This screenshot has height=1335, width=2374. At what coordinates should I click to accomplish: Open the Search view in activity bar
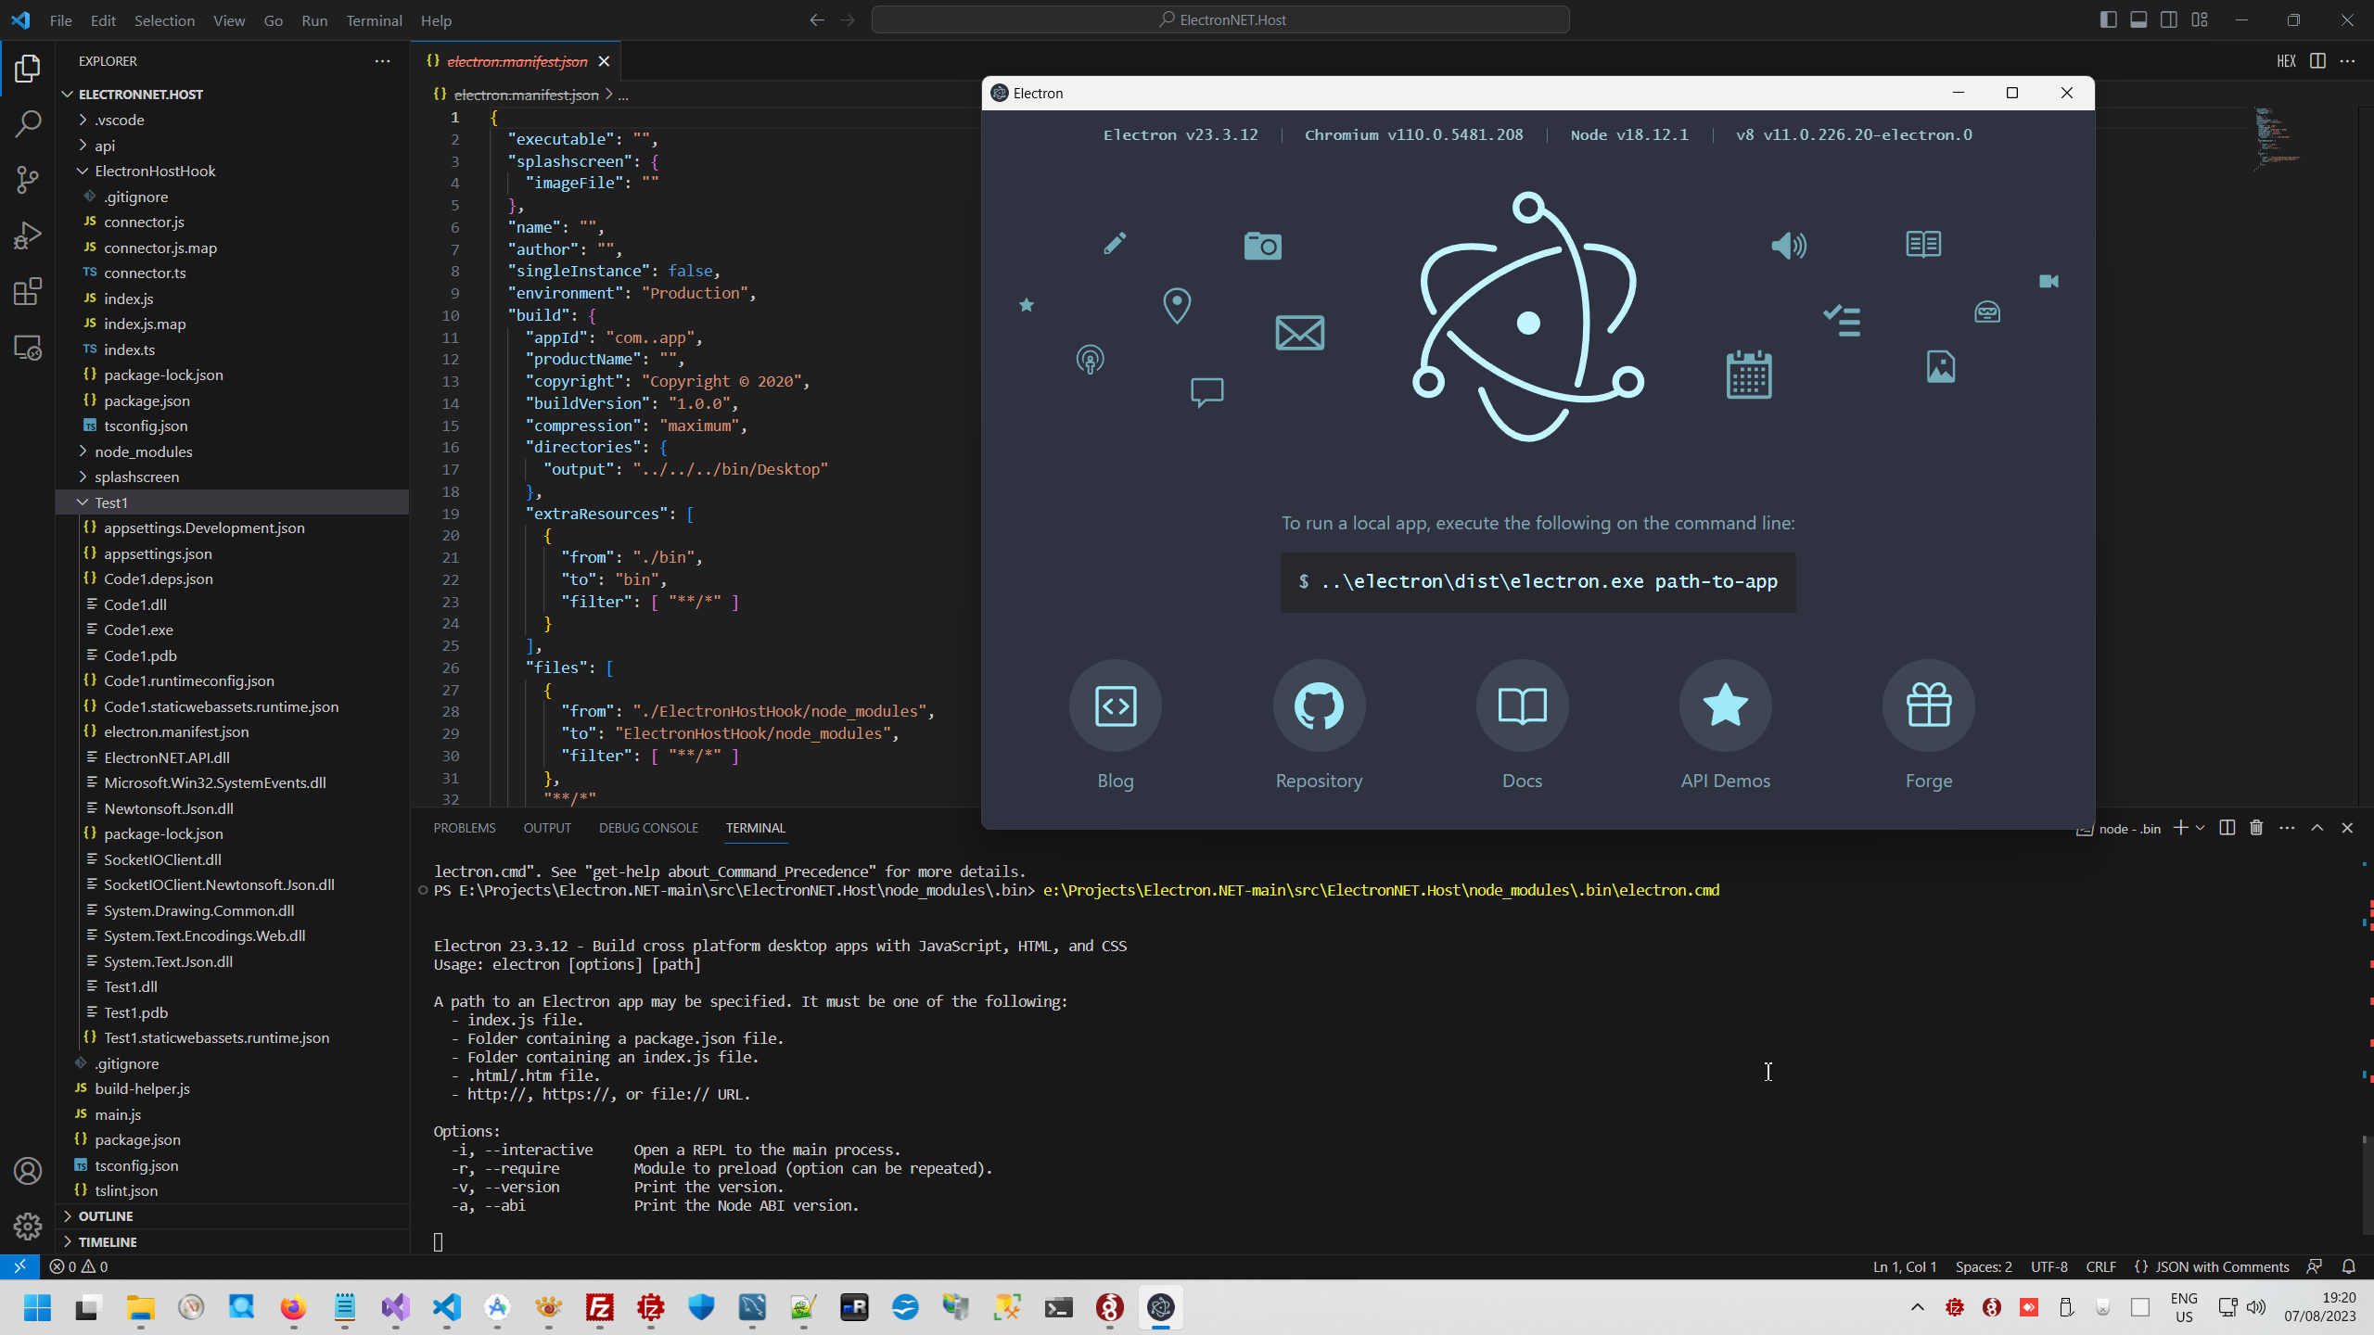(28, 123)
